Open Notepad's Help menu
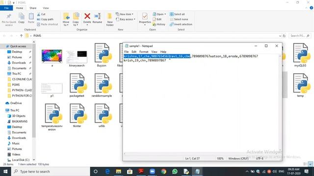Screen dimensions: 314x176 163,52
